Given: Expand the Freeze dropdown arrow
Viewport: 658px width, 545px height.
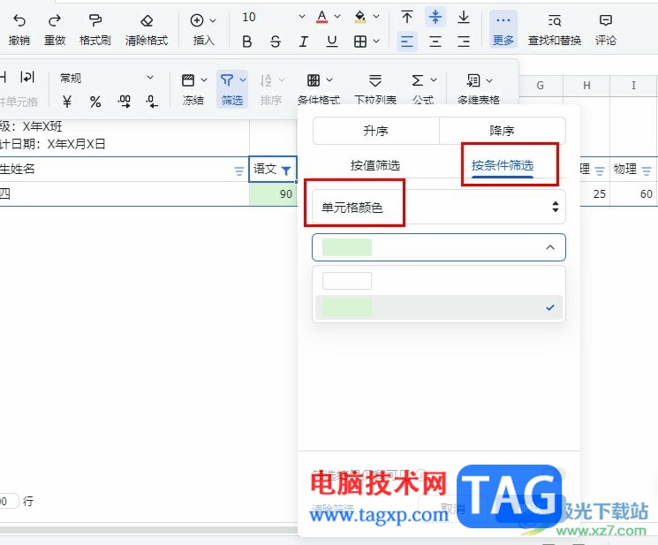Looking at the screenshot, I should click(204, 79).
